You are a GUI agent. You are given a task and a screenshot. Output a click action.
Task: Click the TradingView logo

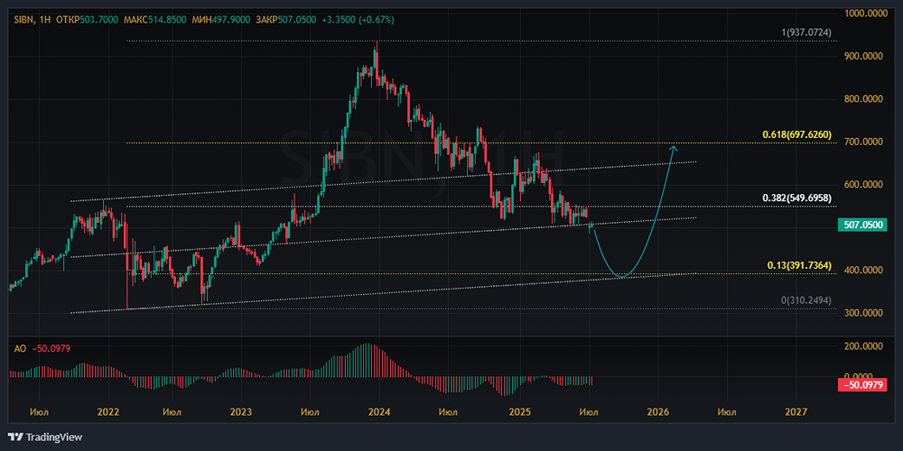45,437
